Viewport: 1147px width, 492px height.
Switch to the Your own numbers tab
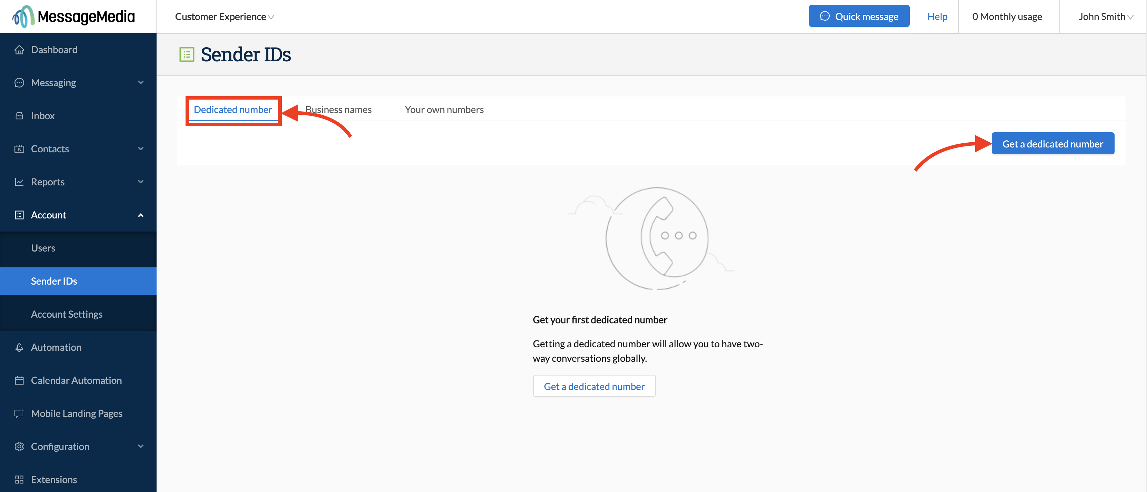click(x=444, y=110)
